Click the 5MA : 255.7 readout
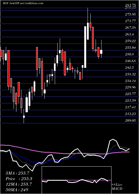 (18, 173)
